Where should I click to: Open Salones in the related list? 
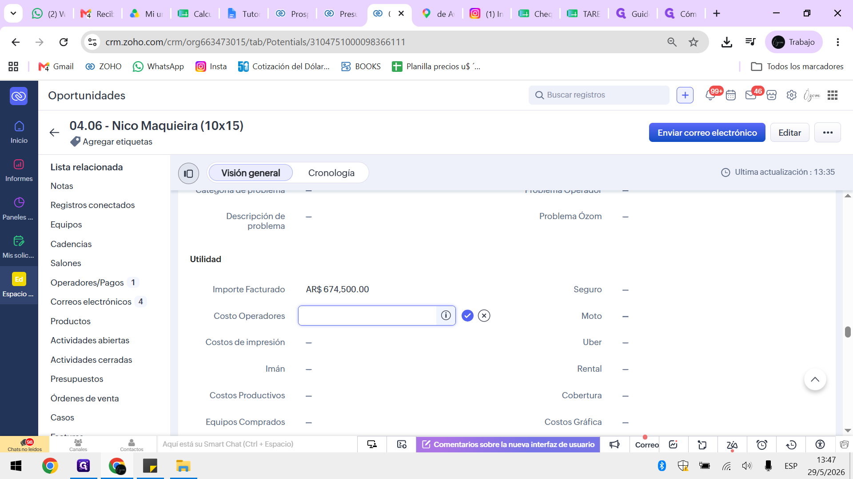[66, 263]
